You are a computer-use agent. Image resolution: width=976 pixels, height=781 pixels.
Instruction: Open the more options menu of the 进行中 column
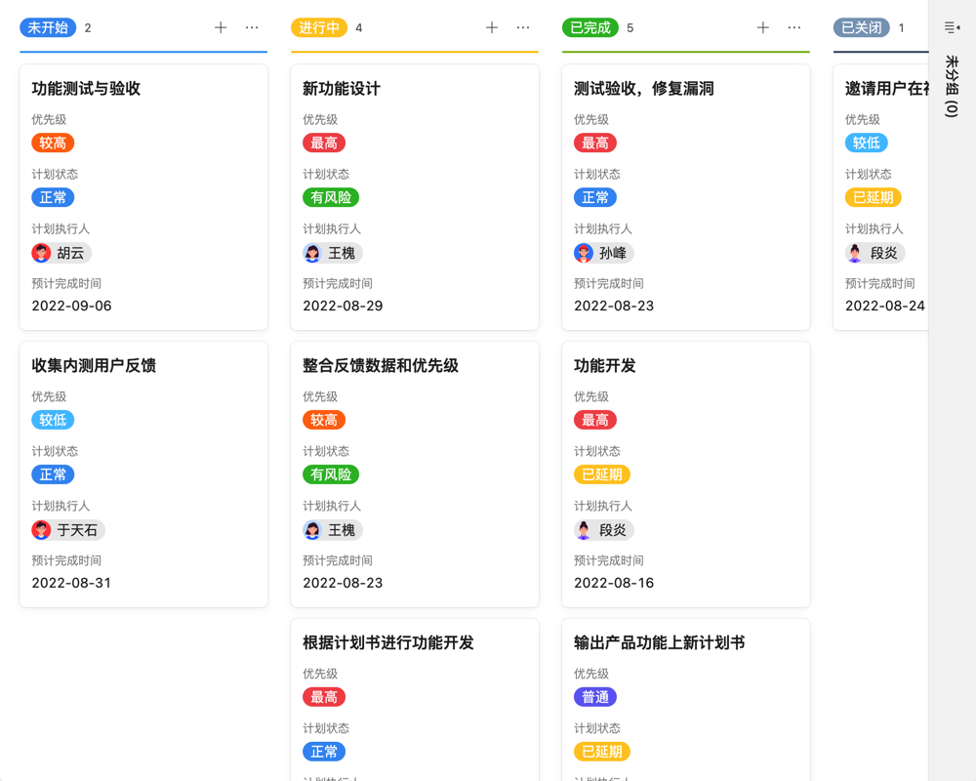(523, 27)
